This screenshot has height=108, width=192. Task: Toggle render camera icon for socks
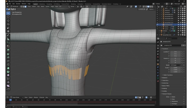tap(185, 29)
